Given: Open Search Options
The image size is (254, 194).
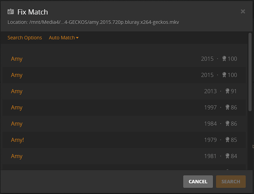Looking at the screenshot, I should point(24,38).
